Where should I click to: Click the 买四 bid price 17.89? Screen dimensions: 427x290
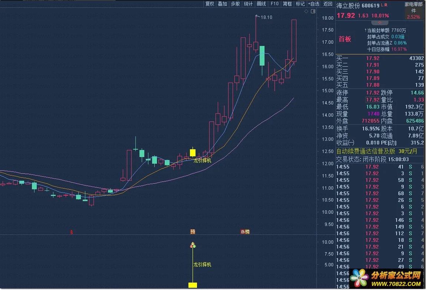tap(372, 78)
